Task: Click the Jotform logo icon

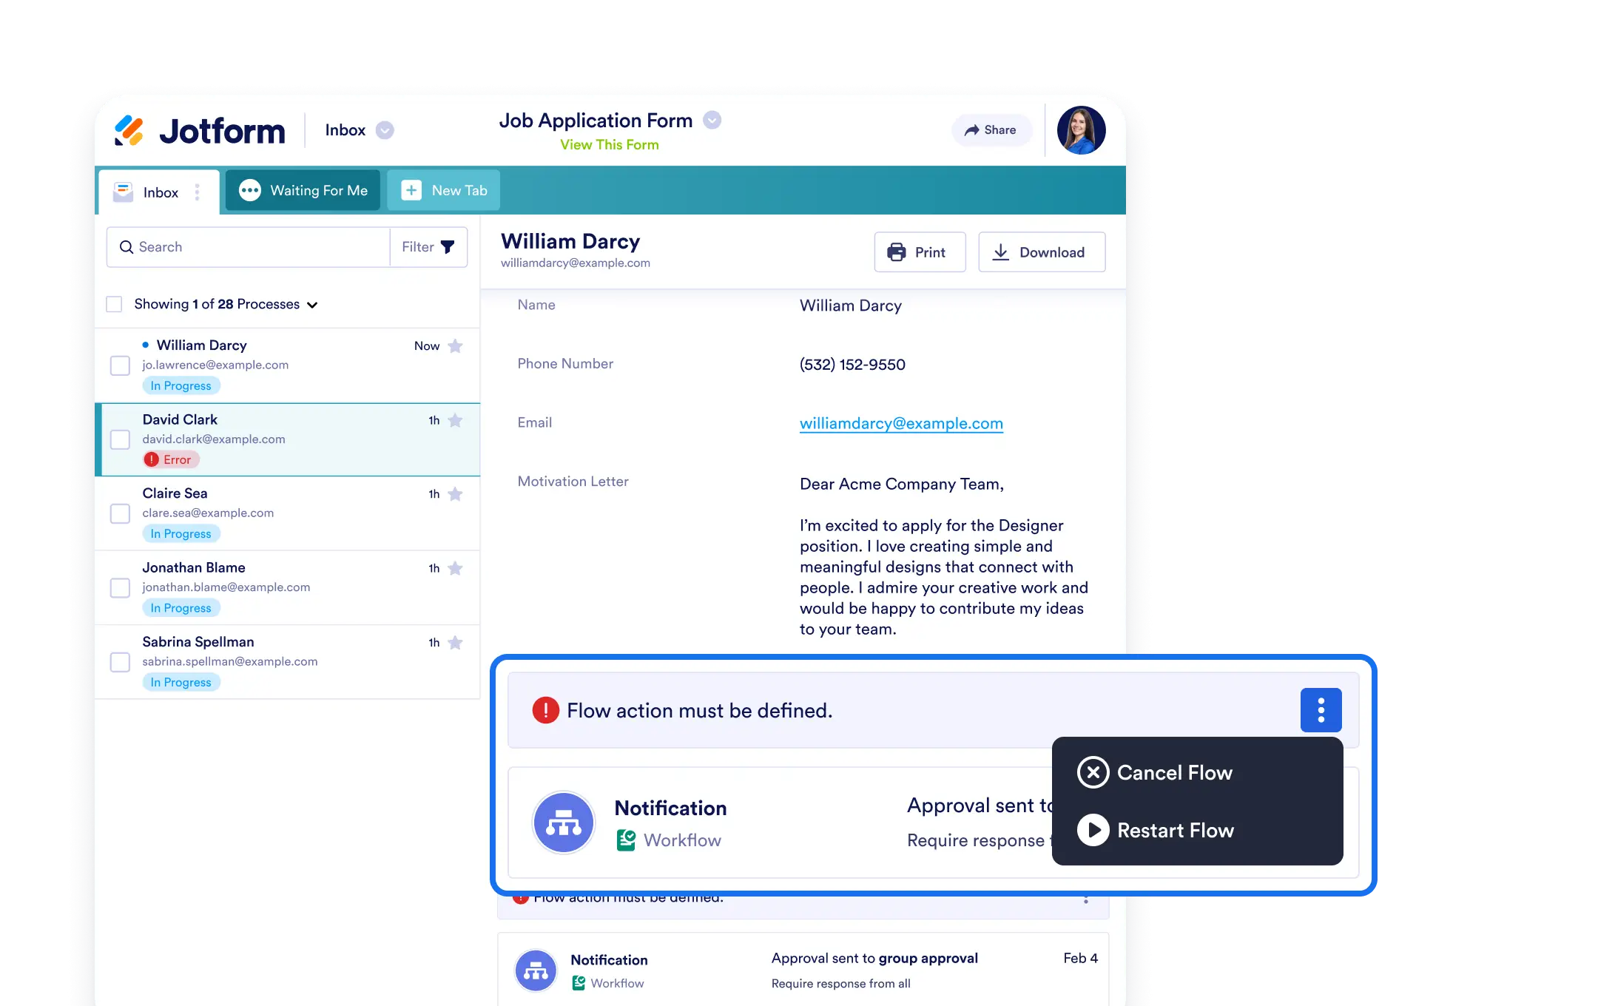Action: click(x=129, y=131)
